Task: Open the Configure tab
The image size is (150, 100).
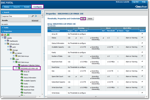Action: coord(38,7)
